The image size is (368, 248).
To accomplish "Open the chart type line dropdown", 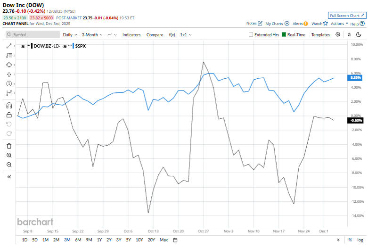I will 112,35.
